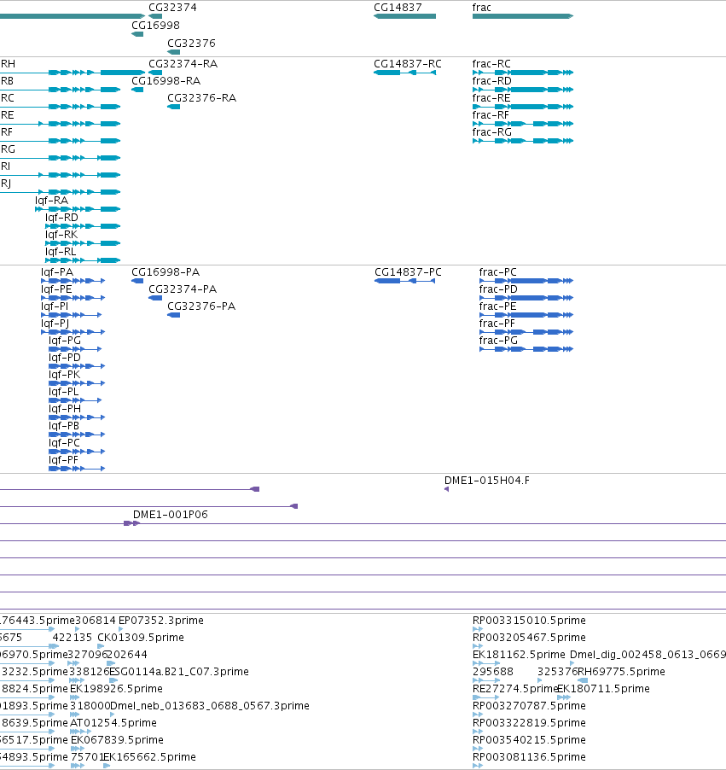
Task: Click the EK181162.5prime EST label
Action: (519, 655)
